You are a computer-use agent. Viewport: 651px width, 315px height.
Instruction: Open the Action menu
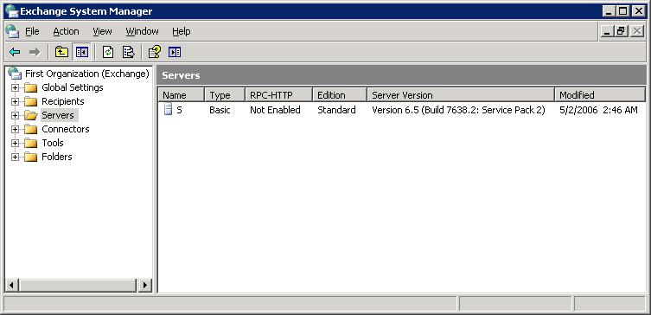pos(66,31)
